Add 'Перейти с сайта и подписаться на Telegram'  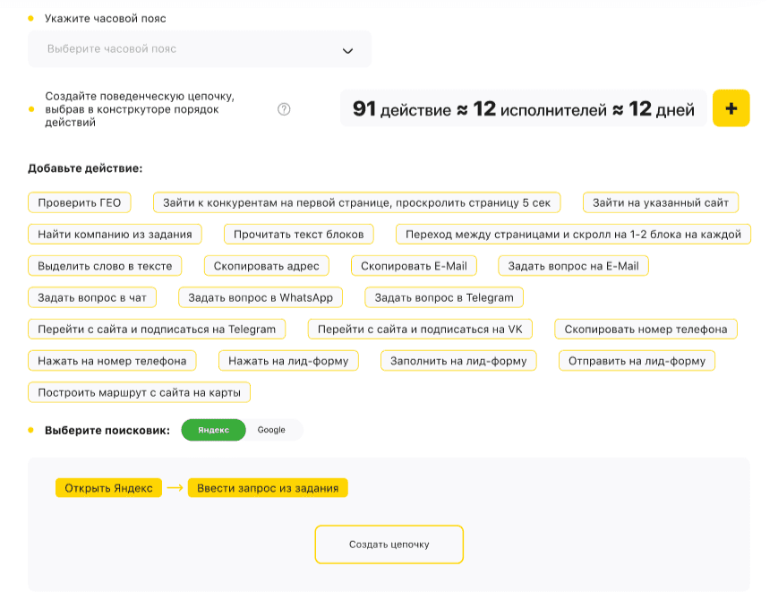(157, 329)
